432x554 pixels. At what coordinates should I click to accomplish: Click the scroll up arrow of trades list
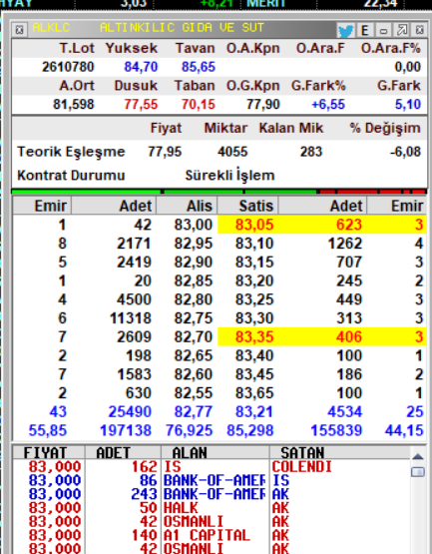(x=418, y=456)
